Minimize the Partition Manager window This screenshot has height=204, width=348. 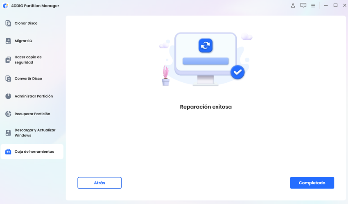(326, 6)
